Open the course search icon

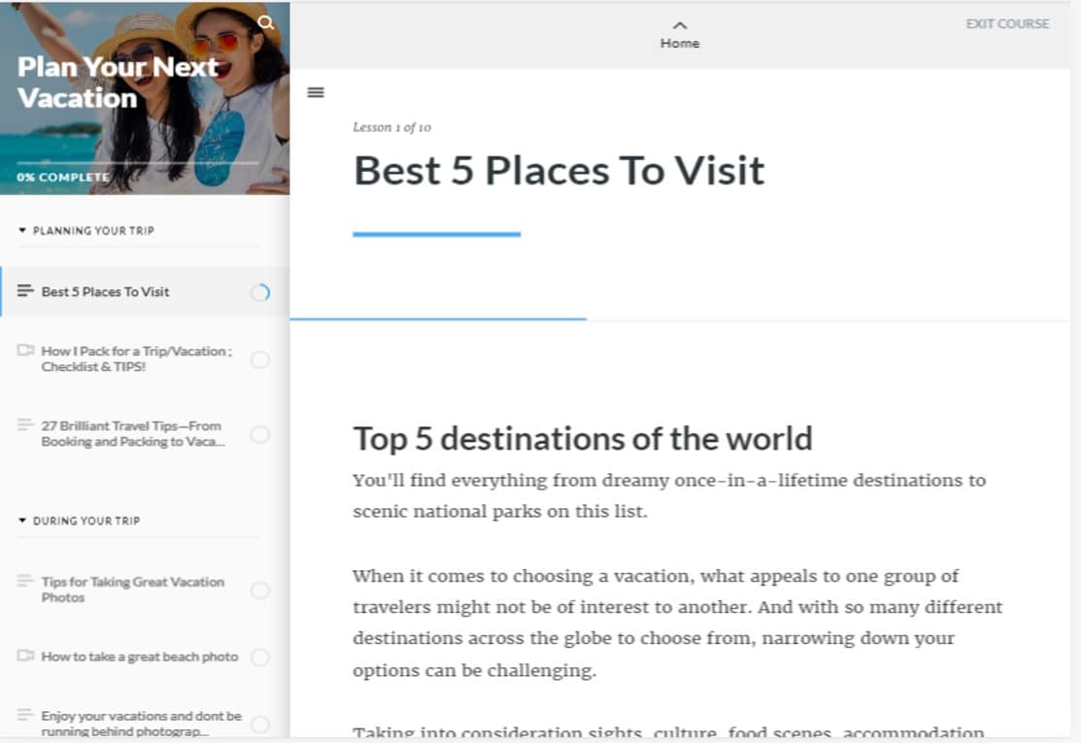(266, 20)
